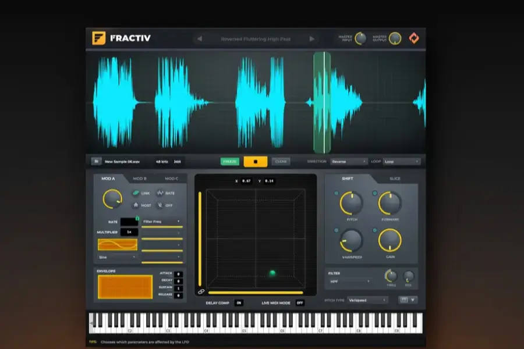
Task: Toggle Delay Comp switch
Action: 239,302
